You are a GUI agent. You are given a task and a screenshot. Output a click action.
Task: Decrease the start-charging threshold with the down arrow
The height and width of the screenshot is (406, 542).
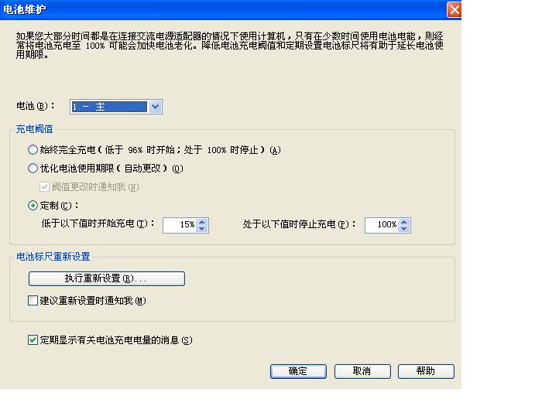202,229
